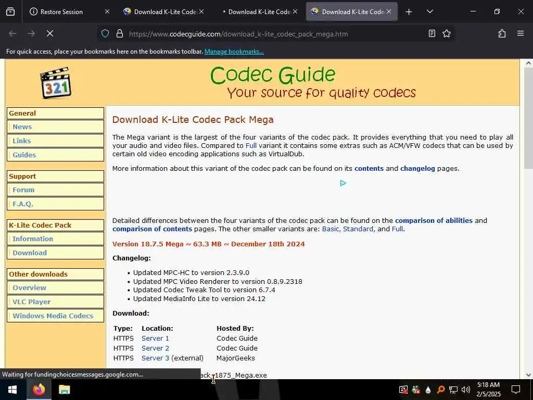Image resolution: width=533 pixels, height=400 pixels.
Task: Open Windows Media Codecs page
Action: pyautogui.click(x=53, y=316)
